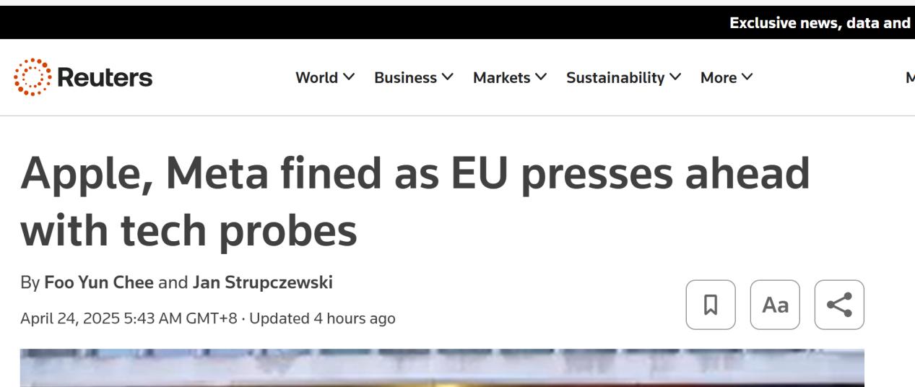Expand the World menu chevron
The height and width of the screenshot is (387, 915).
pos(350,77)
